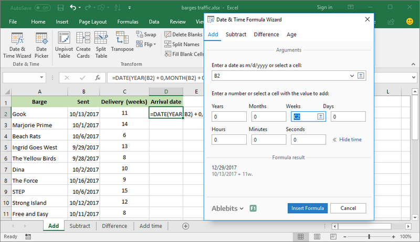Click the Unpivot Table icon
This screenshot has width=420, height=242.
pos(64,44)
